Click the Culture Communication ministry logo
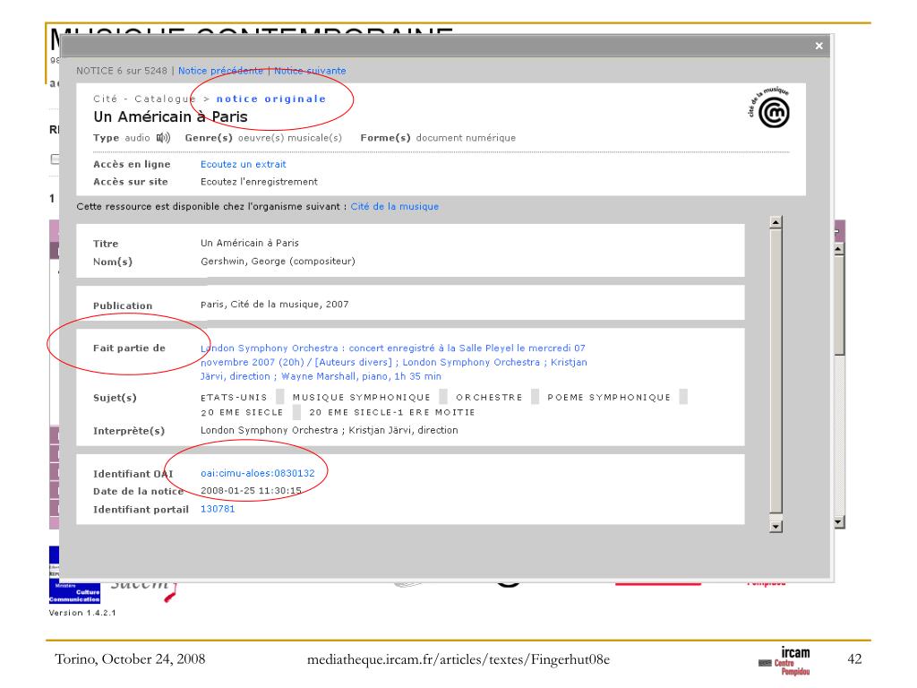This screenshot has width=917, height=688. coord(74,593)
